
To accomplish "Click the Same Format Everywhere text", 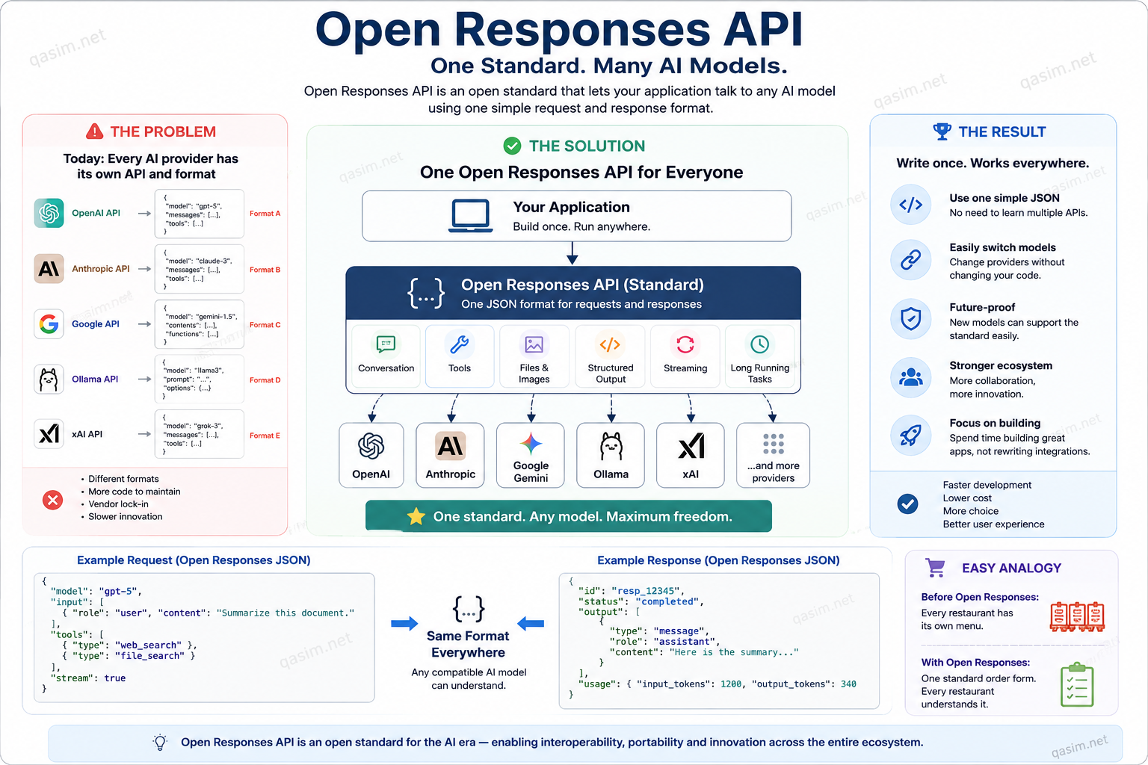I will [468, 644].
